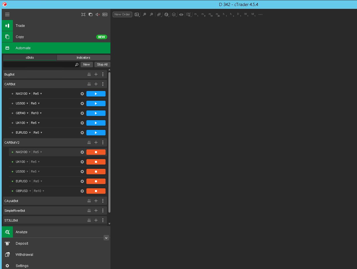This screenshot has width=357, height=269.
Task: Click the detach window icon
Action: (90, 14)
